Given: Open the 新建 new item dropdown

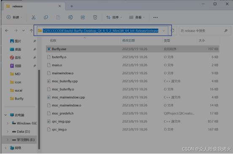Looking at the screenshot, I should (x=14, y=17).
